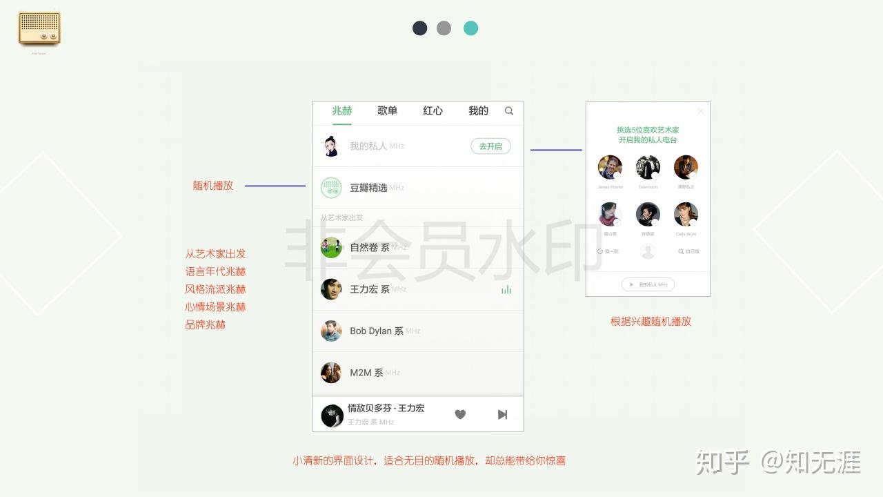Click the 换一批 refresh icon
The width and height of the screenshot is (883, 497).
click(x=600, y=251)
